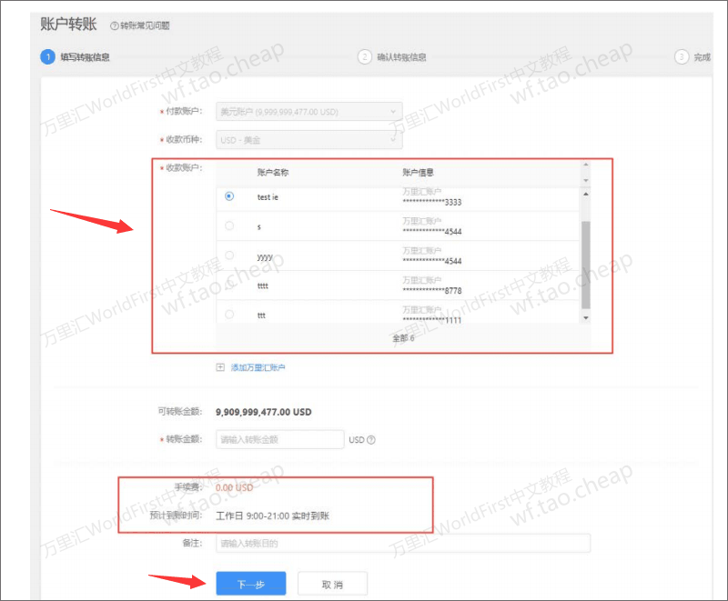The image size is (728, 601).
Task: Click the 全部 6 footer text
Action: [x=403, y=338]
